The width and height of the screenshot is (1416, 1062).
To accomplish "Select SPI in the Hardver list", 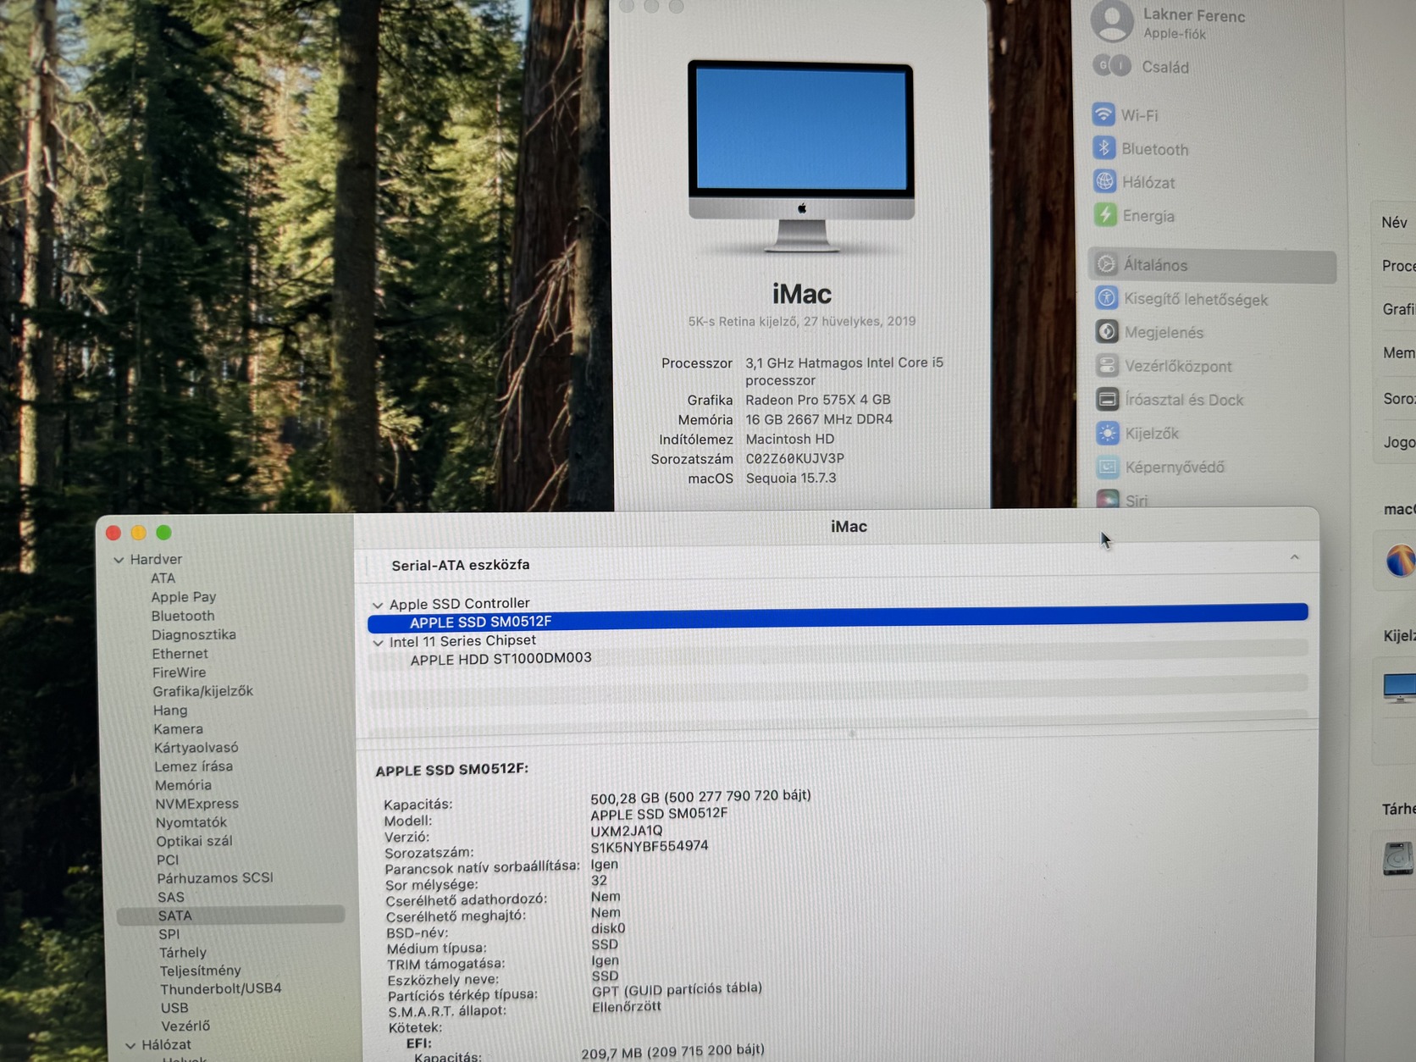I will pos(169,934).
